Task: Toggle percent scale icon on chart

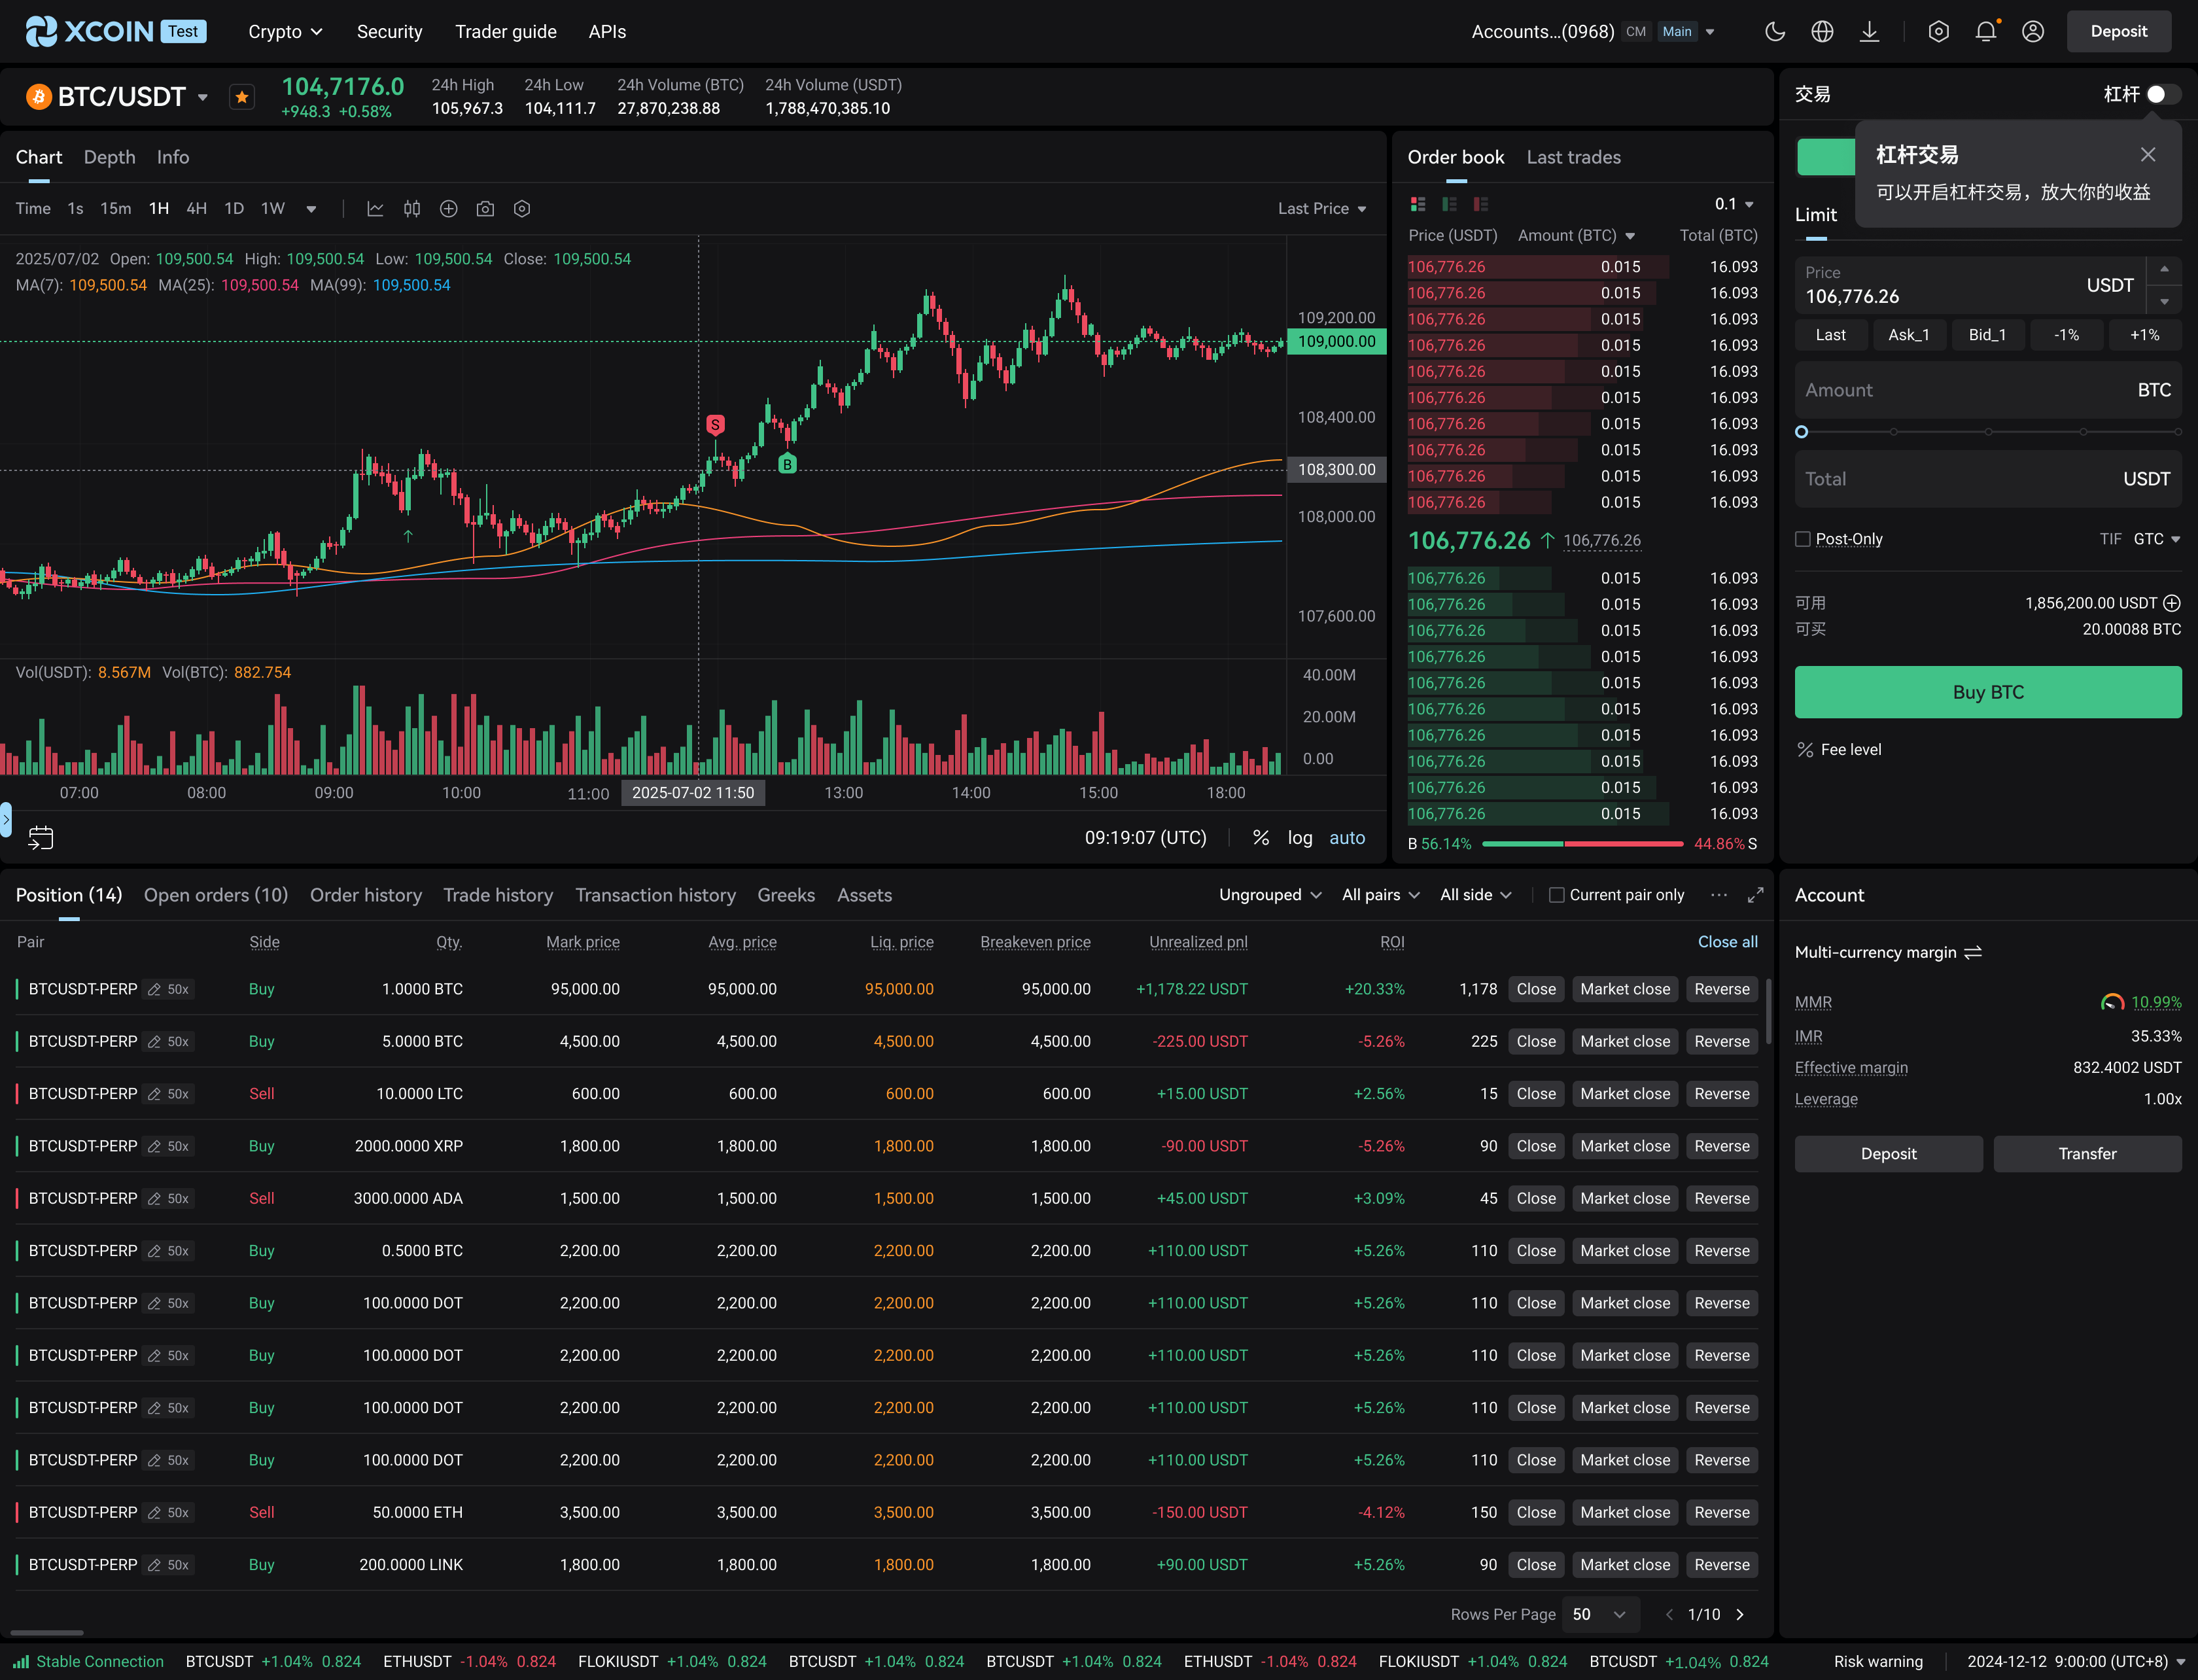Action: 1261,838
